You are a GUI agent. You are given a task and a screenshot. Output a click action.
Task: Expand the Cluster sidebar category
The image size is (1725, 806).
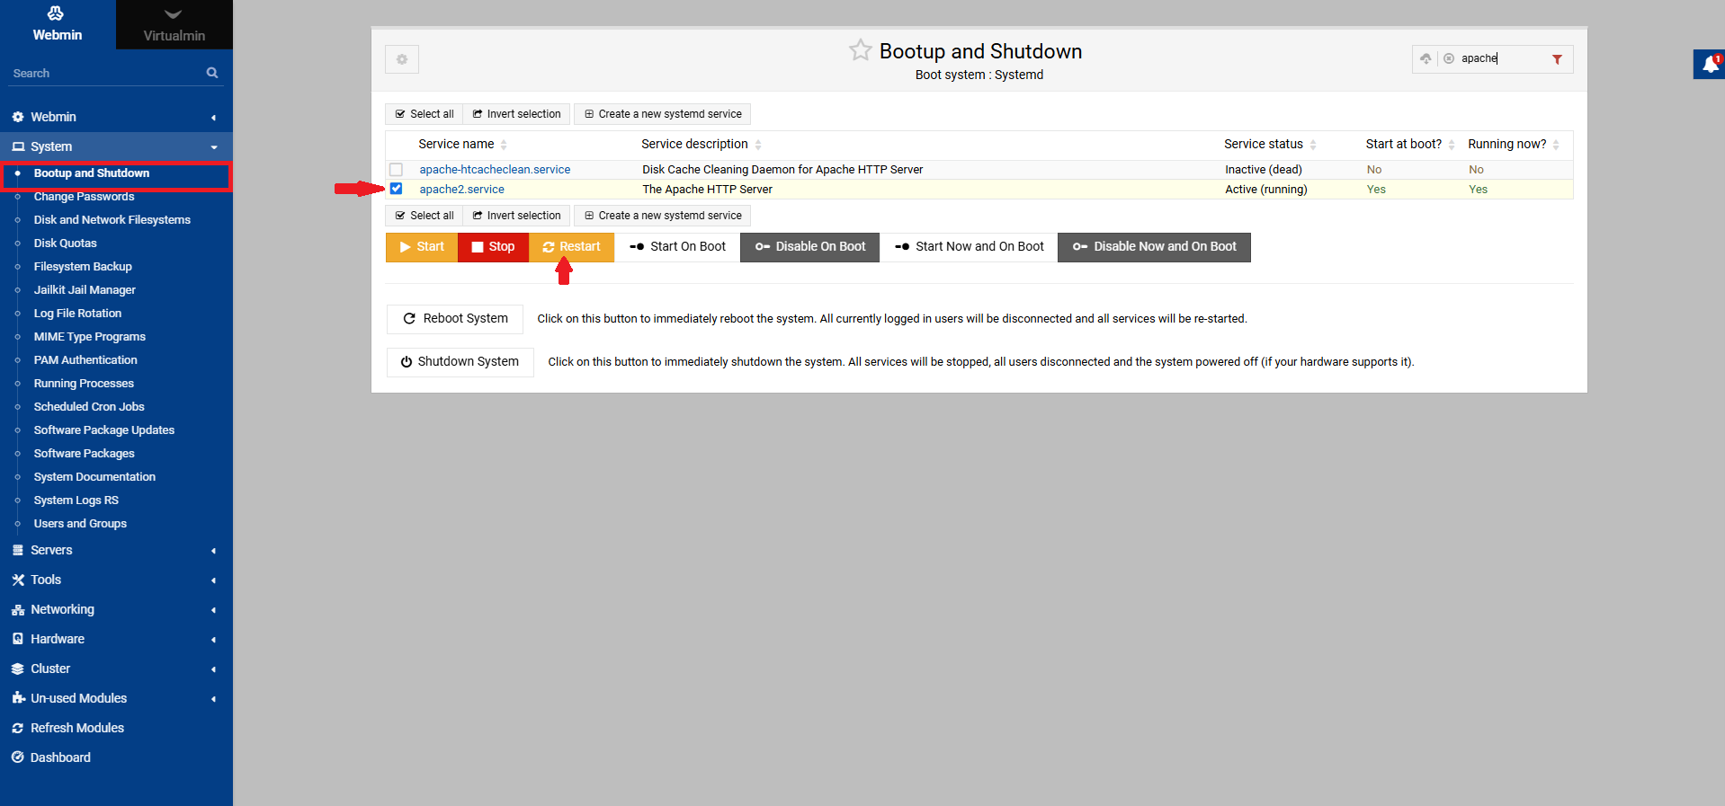(x=116, y=669)
